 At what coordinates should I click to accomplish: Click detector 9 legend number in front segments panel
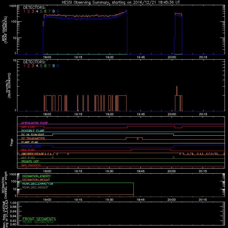58,11
